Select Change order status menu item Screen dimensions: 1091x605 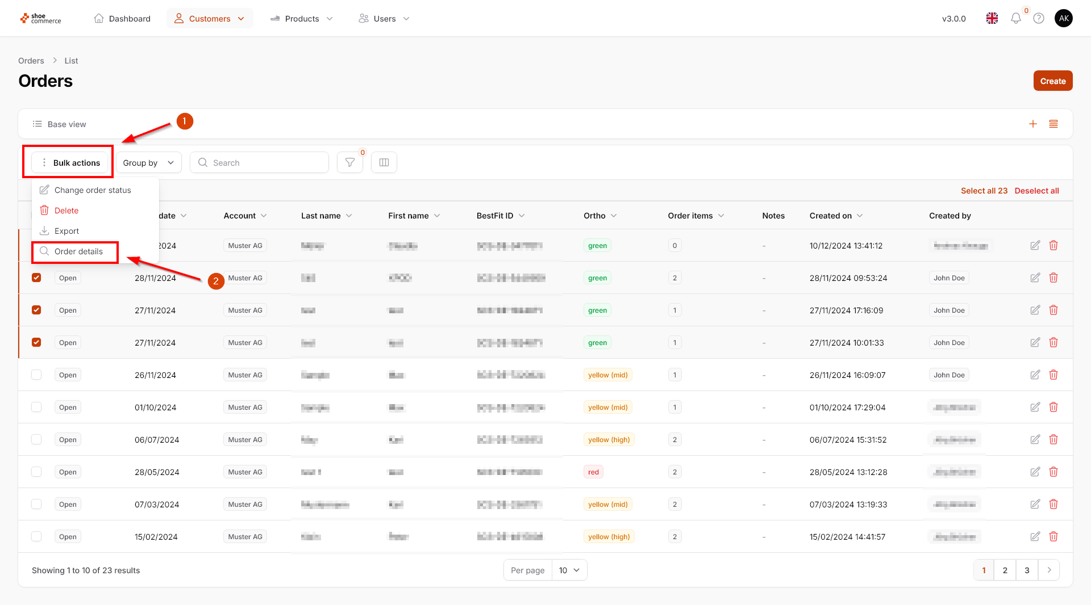93,190
